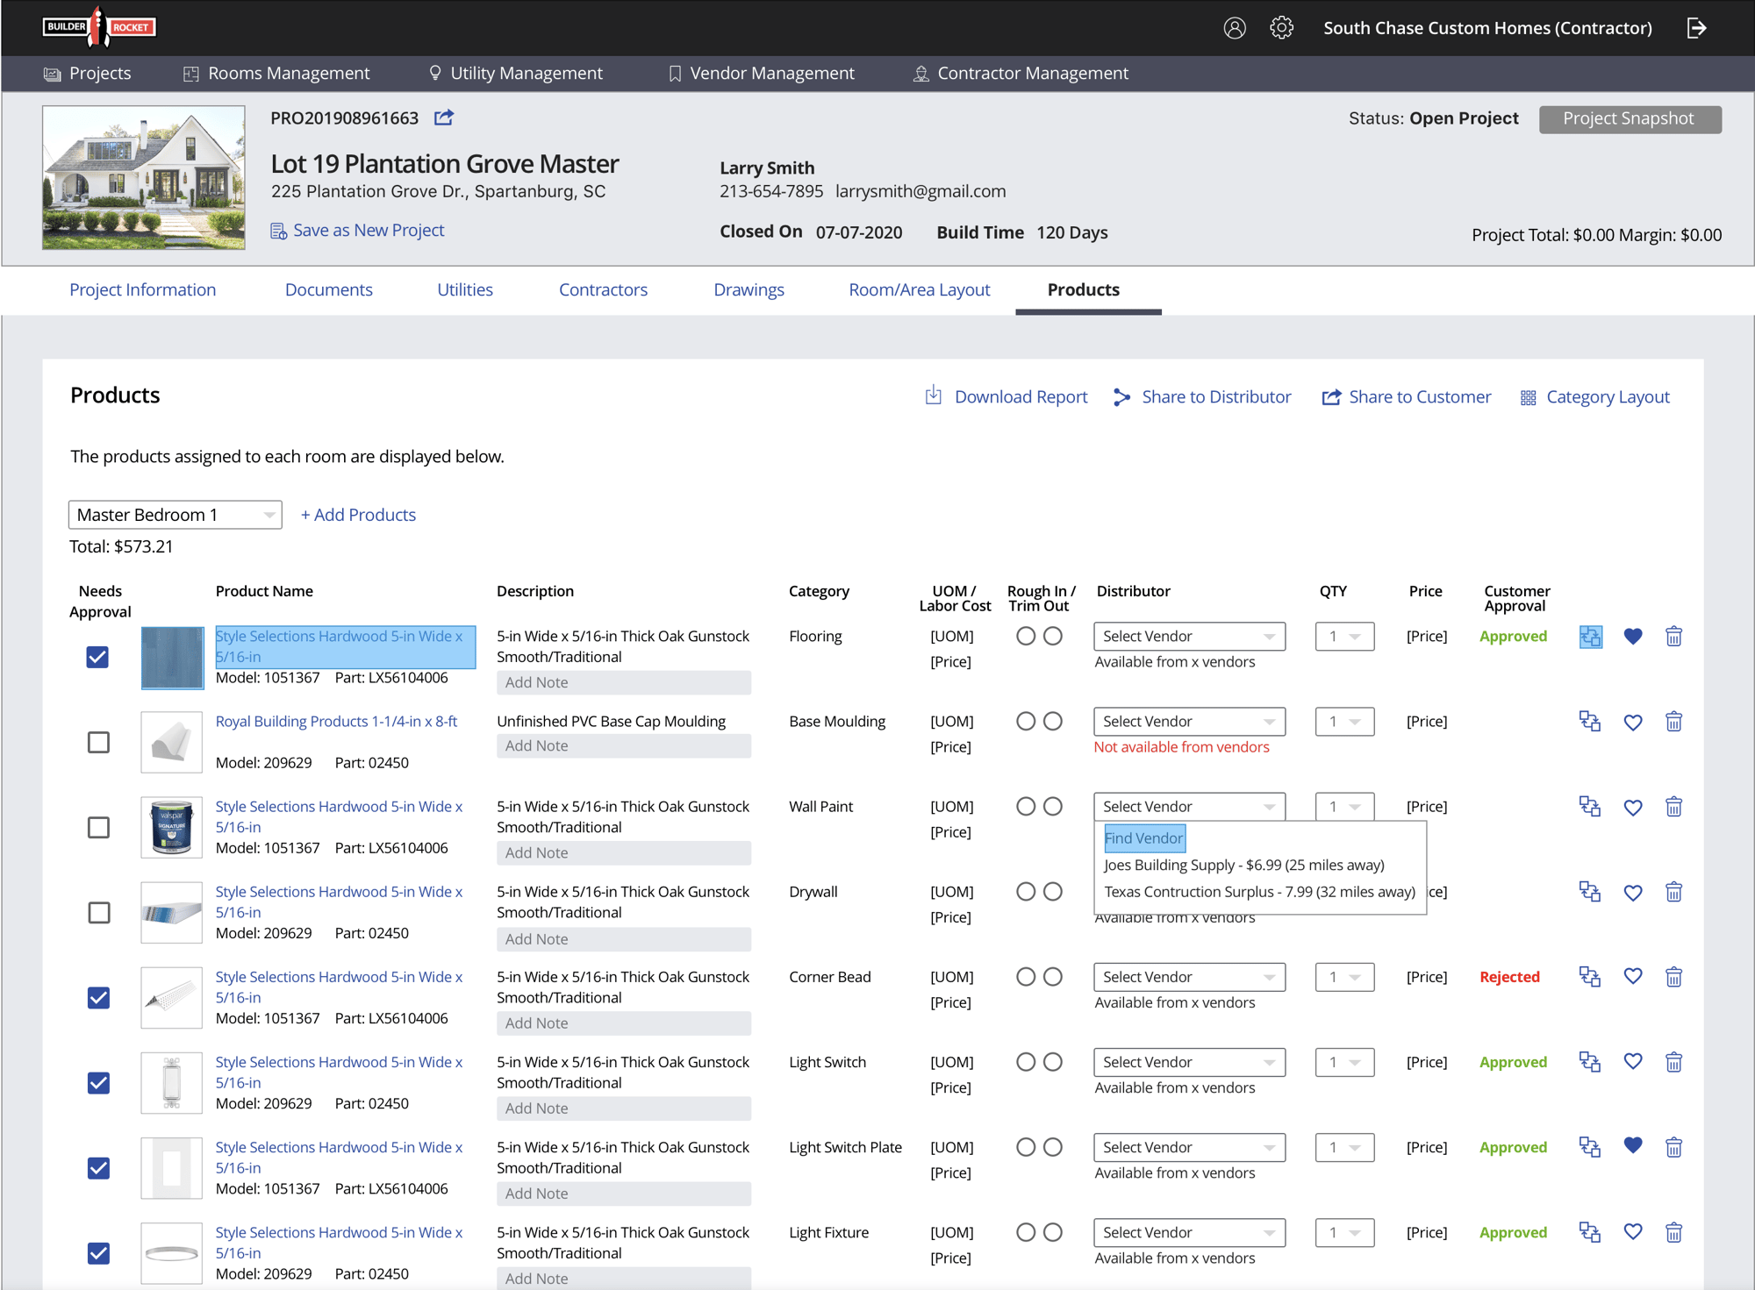Image resolution: width=1755 pixels, height=1290 pixels.
Task: Open the settings gear in the top bar
Action: click(x=1282, y=27)
